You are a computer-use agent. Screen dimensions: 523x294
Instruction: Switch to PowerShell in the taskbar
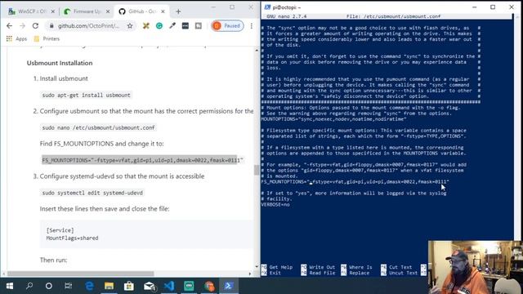tap(229, 286)
